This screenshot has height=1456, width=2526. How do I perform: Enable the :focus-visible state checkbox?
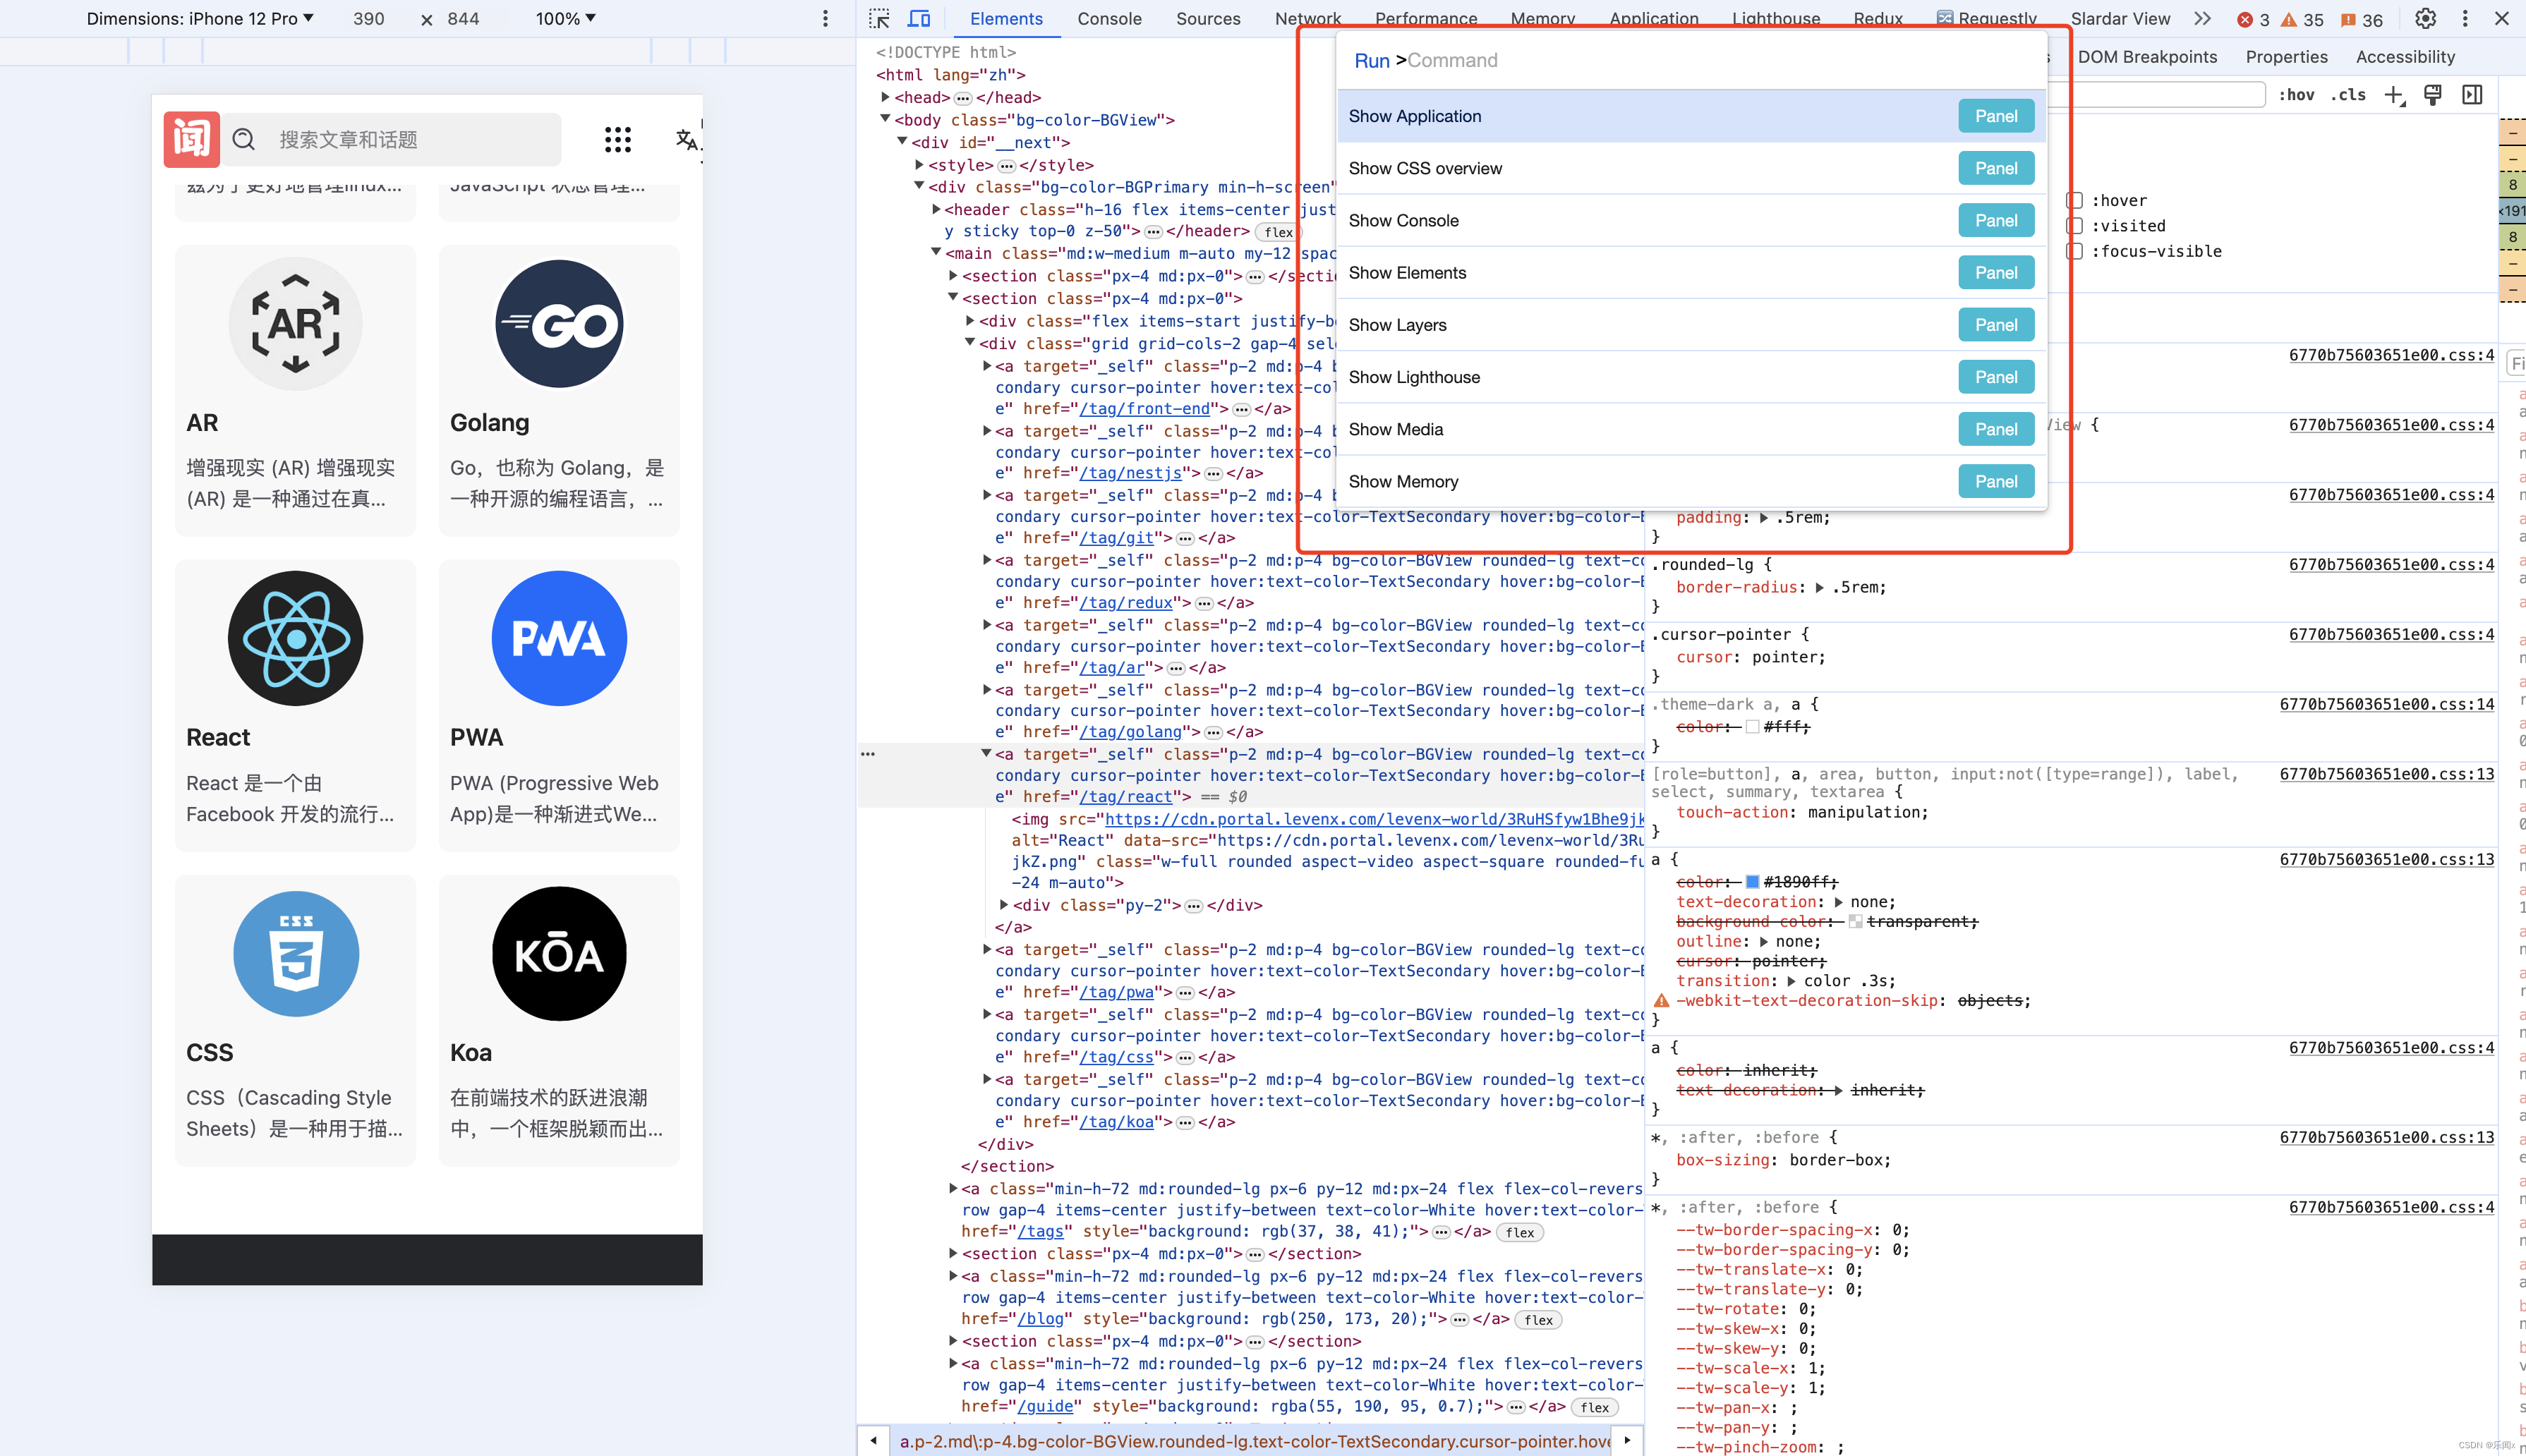(2075, 251)
